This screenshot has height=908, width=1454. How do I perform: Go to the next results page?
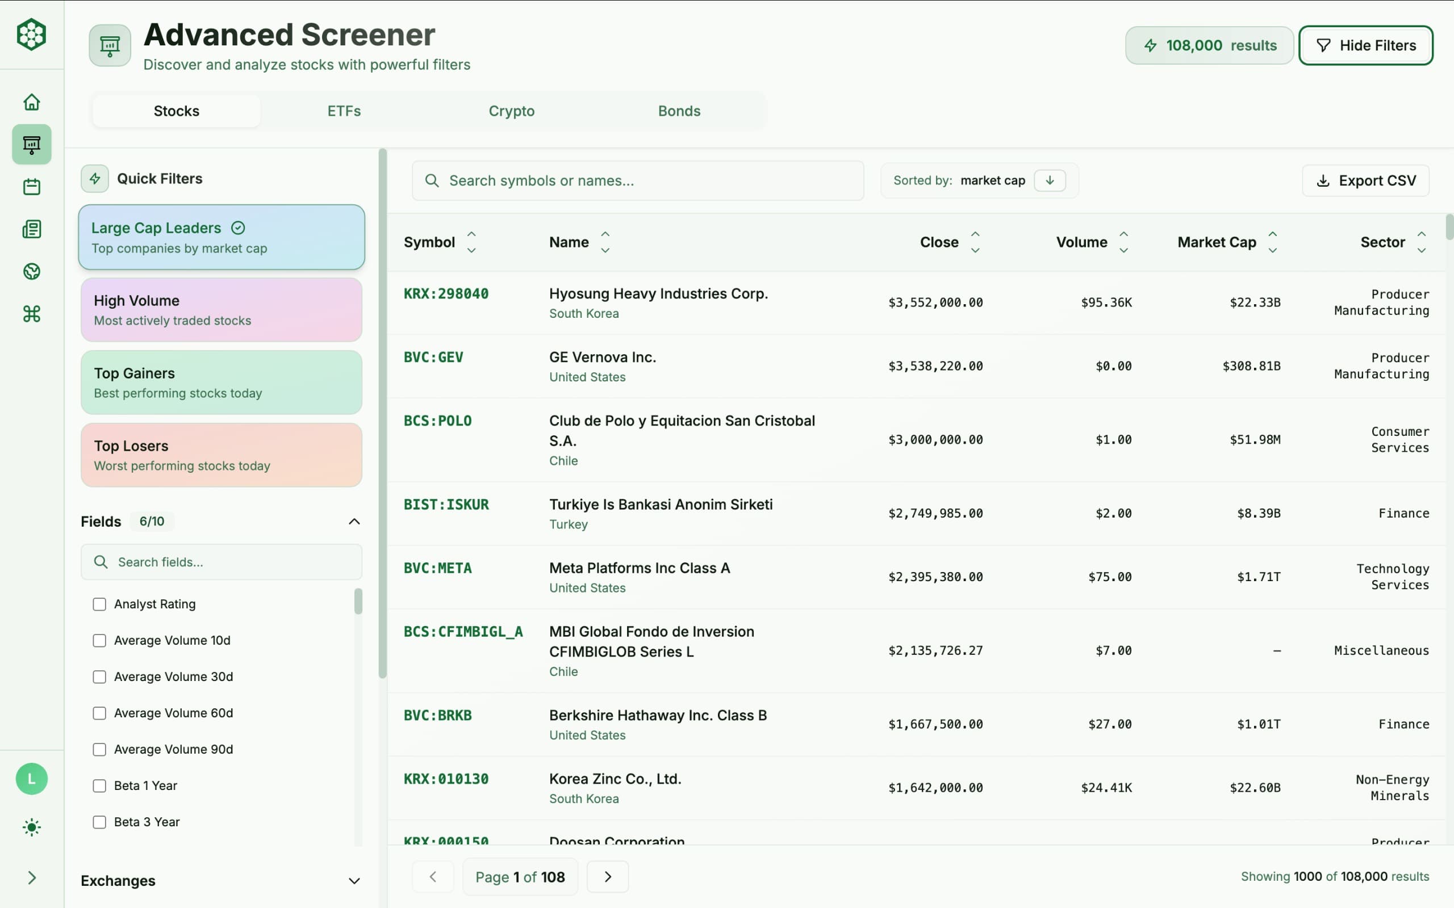click(607, 877)
